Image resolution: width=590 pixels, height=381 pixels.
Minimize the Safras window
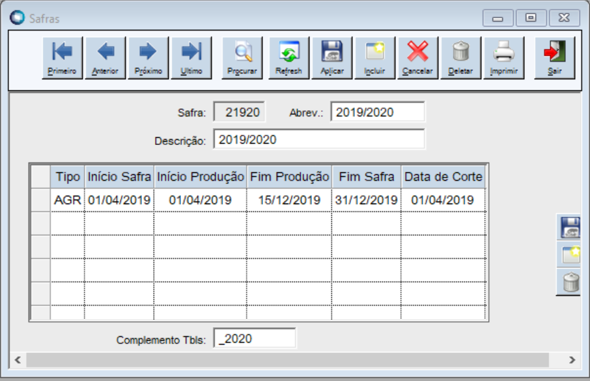pyautogui.click(x=498, y=18)
